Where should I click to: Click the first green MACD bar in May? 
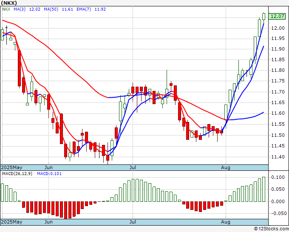click(x=2, y=193)
